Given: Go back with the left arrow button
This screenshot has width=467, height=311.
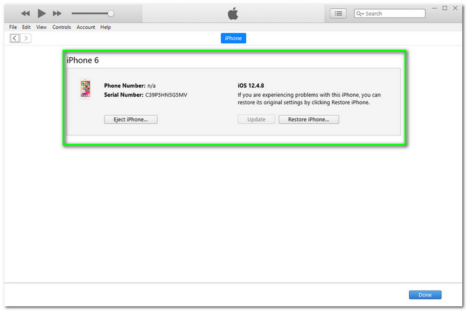Looking at the screenshot, I should (15, 38).
